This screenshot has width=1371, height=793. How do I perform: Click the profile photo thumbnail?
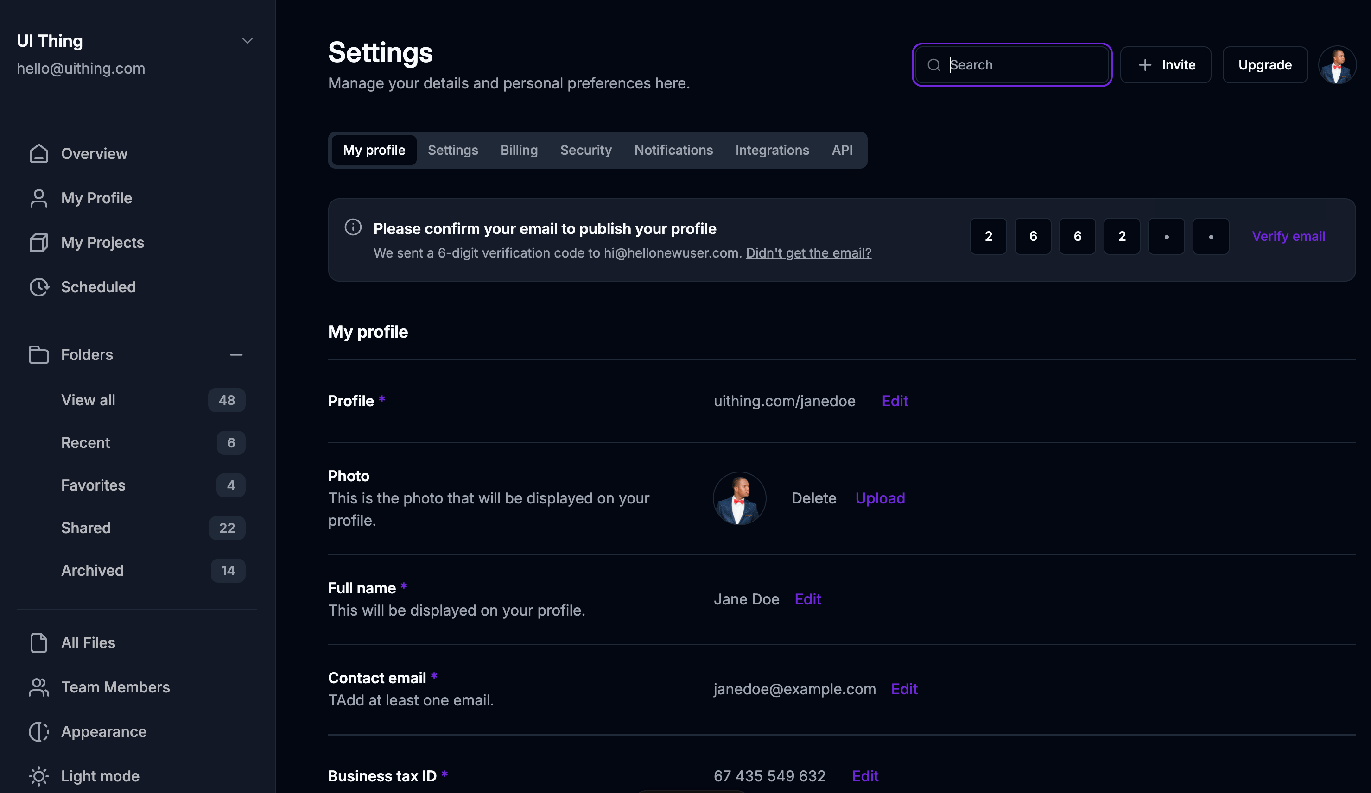pyautogui.click(x=740, y=498)
